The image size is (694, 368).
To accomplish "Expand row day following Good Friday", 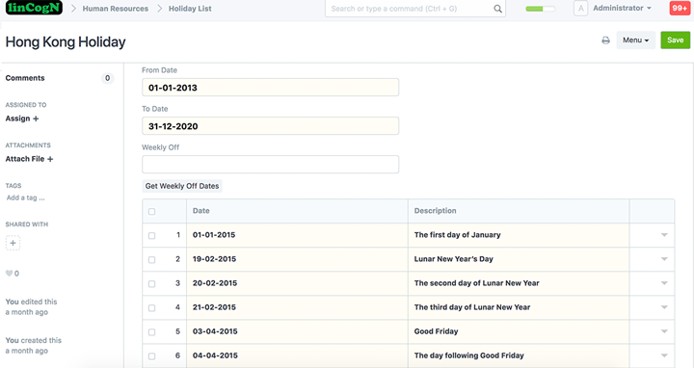I will 664,355.
